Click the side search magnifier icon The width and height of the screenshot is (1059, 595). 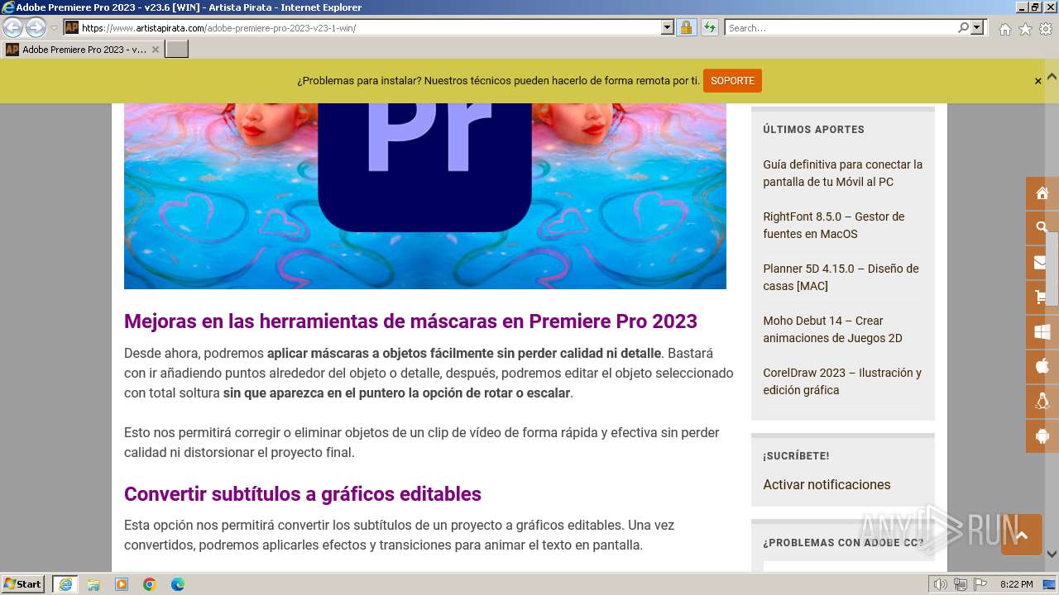[1042, 228]
